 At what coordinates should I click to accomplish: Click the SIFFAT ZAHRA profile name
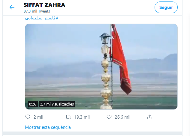44,5
